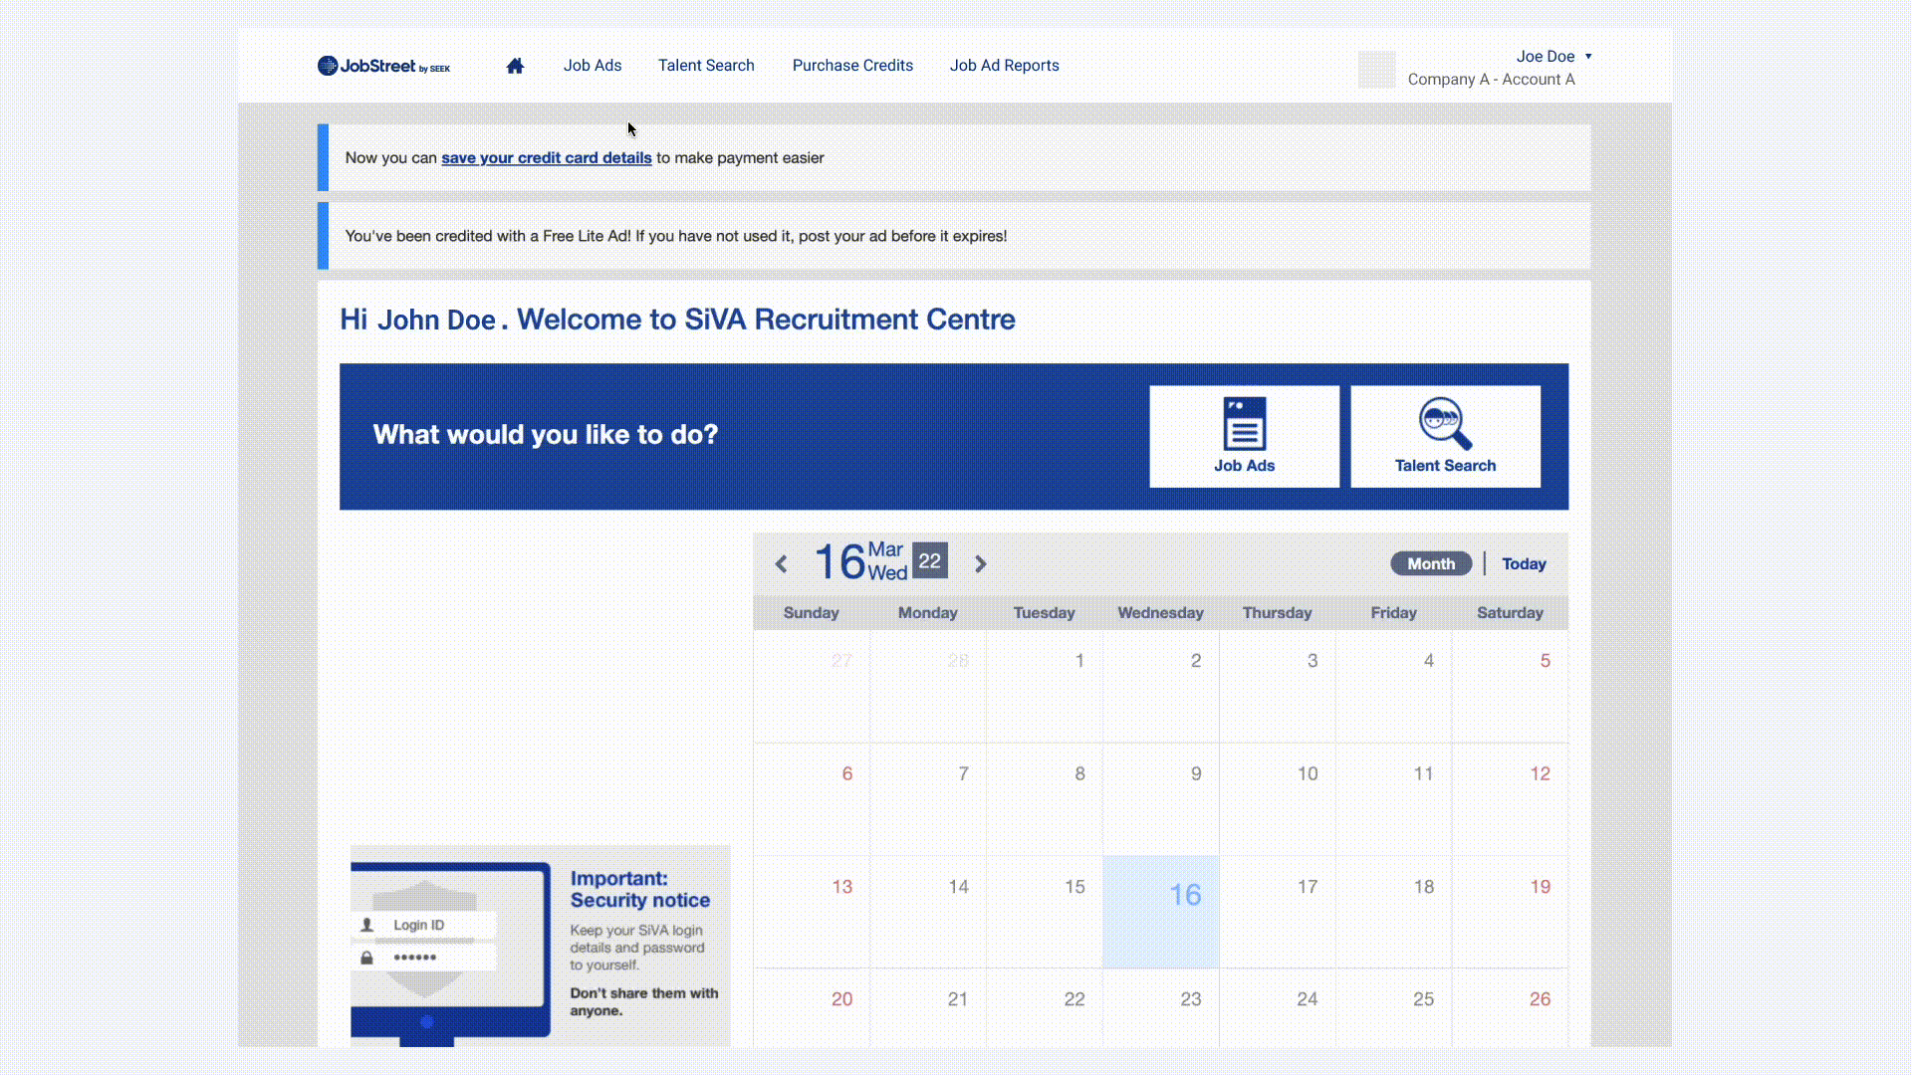The image size is (1912, 1075).
Task: Select March 5 Saturday in calendar
Action: pos(1511,686)
